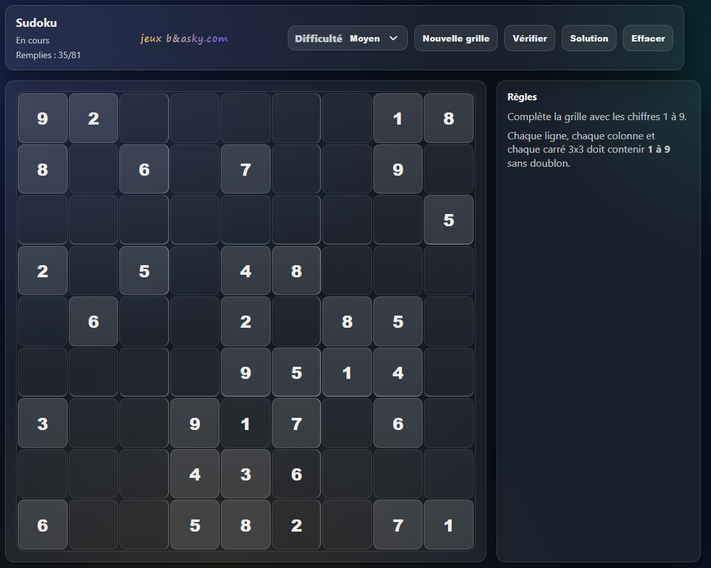
Task: Select the empty cell between 2 and 5 in fourth row
Action: [x=93, y=271]
